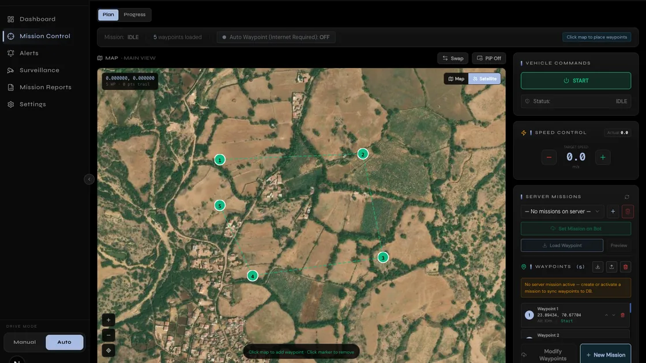Switch to the Plan tab
The image size is (646, 363).
pyautogui.click(x=108, y=15)
